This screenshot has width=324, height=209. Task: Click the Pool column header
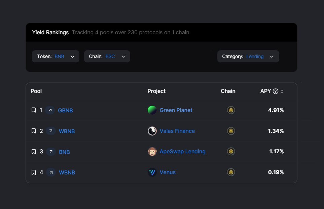[x=36, y=91]
